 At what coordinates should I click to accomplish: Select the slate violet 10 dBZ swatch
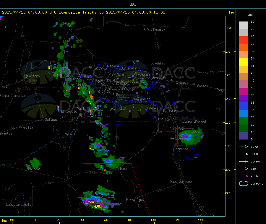[x=244, y=136]
